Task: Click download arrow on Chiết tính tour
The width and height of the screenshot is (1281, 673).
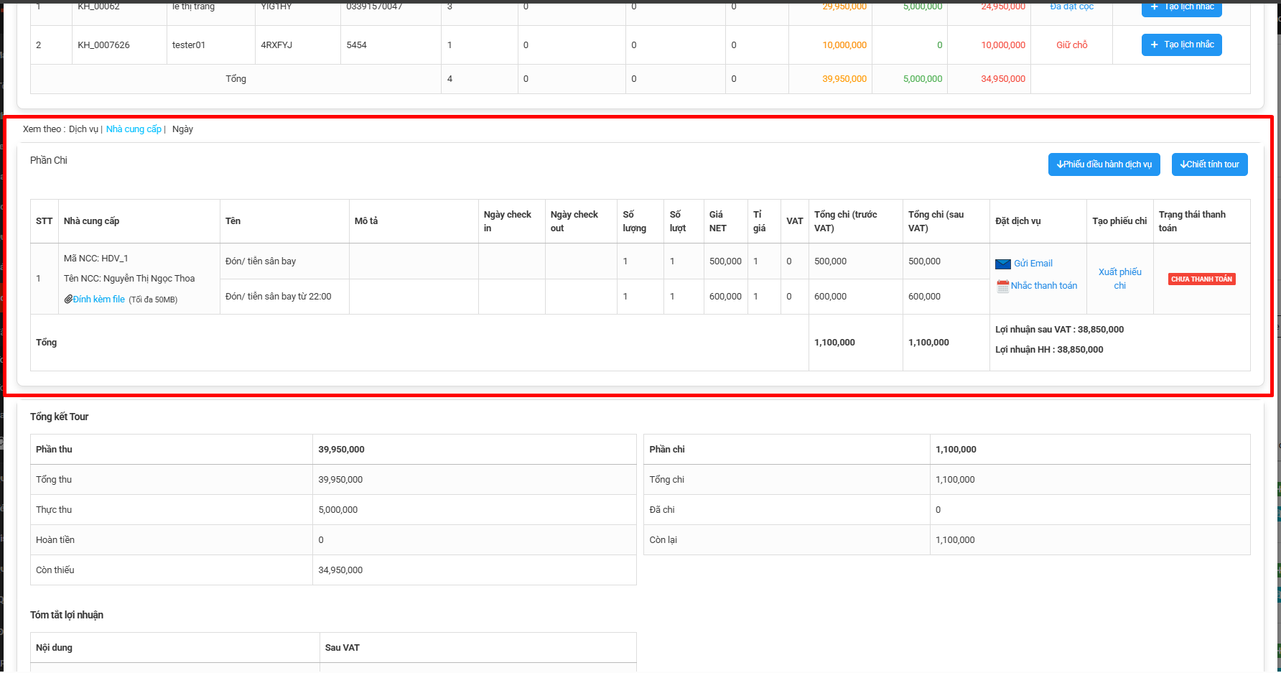Action: point(1183,164)
